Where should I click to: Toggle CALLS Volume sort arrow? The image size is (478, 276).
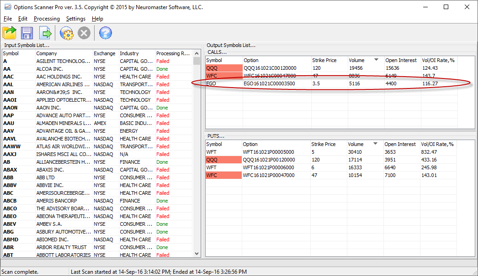376,60
